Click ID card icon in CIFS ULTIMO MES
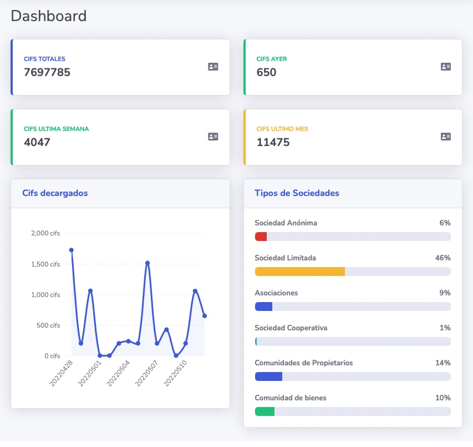The height and width of the screenshot is (447, 473). [445, 137]
